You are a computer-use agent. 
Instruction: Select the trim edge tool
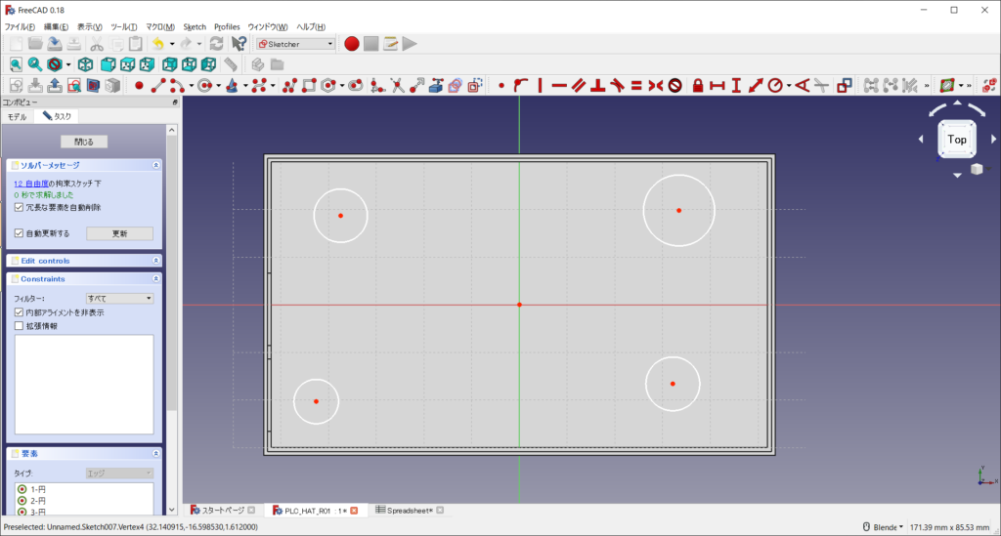tap(398, 86)
